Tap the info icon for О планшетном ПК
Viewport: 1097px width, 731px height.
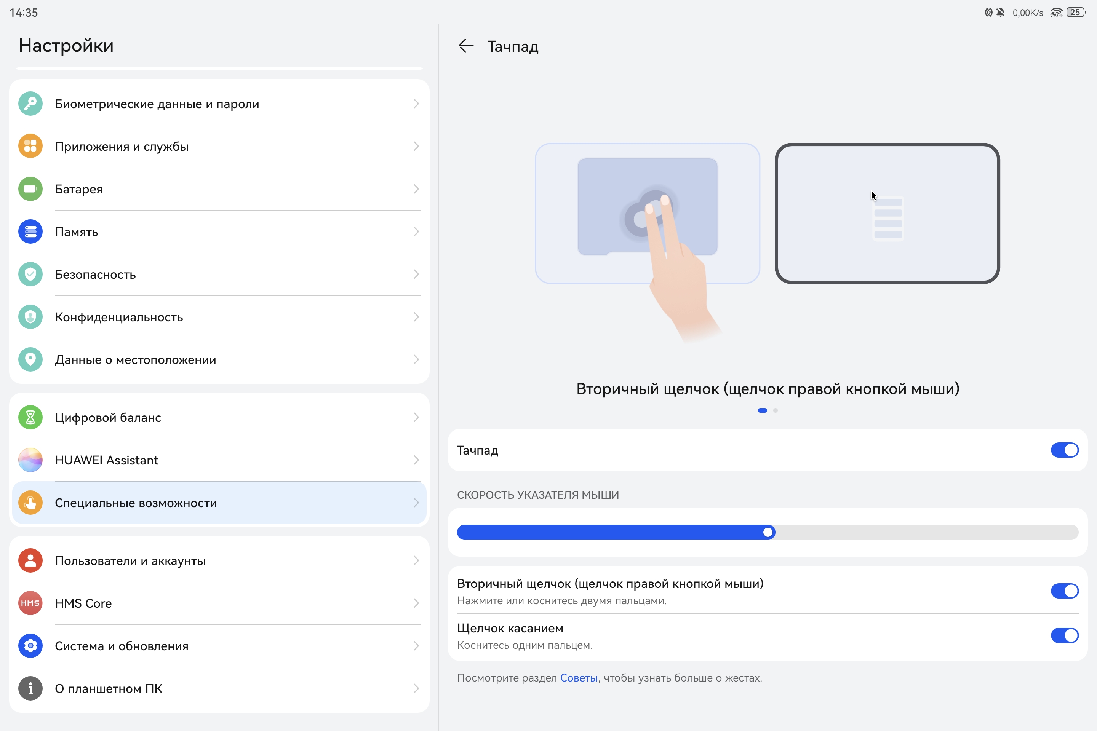point(30,689)
